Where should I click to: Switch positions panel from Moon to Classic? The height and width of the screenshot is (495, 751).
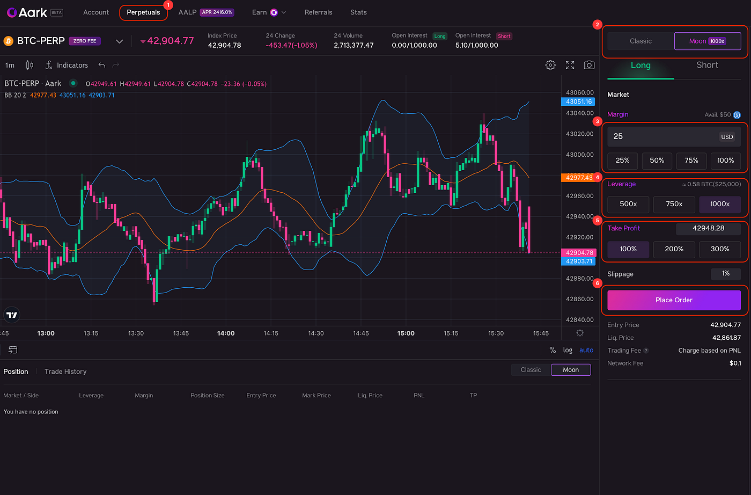[x=530, y=369]
